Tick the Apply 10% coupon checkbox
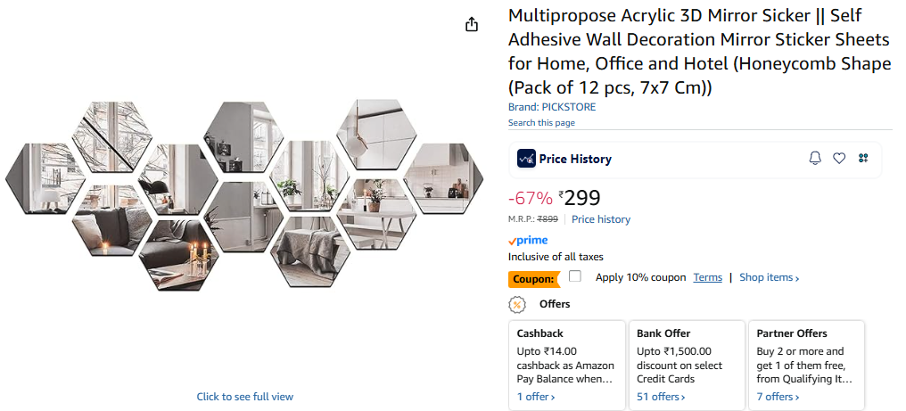 tap(575, 276)
